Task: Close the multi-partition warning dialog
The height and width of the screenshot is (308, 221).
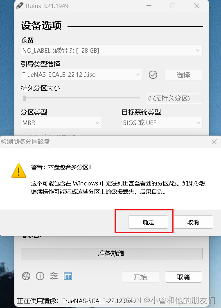Action: pos(214,142)
